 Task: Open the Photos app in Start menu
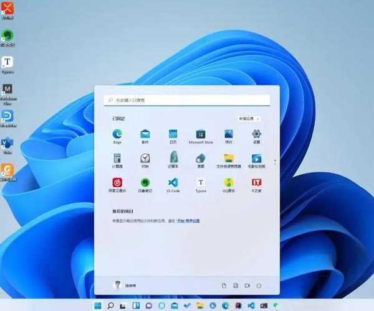[x=229, y=134]
